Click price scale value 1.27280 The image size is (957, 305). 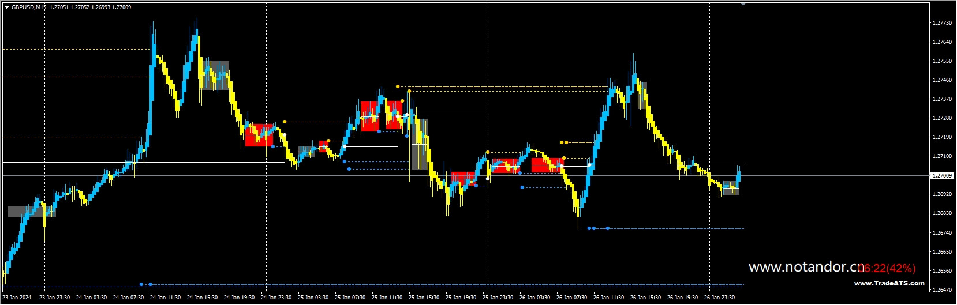(x=943, y=118)
